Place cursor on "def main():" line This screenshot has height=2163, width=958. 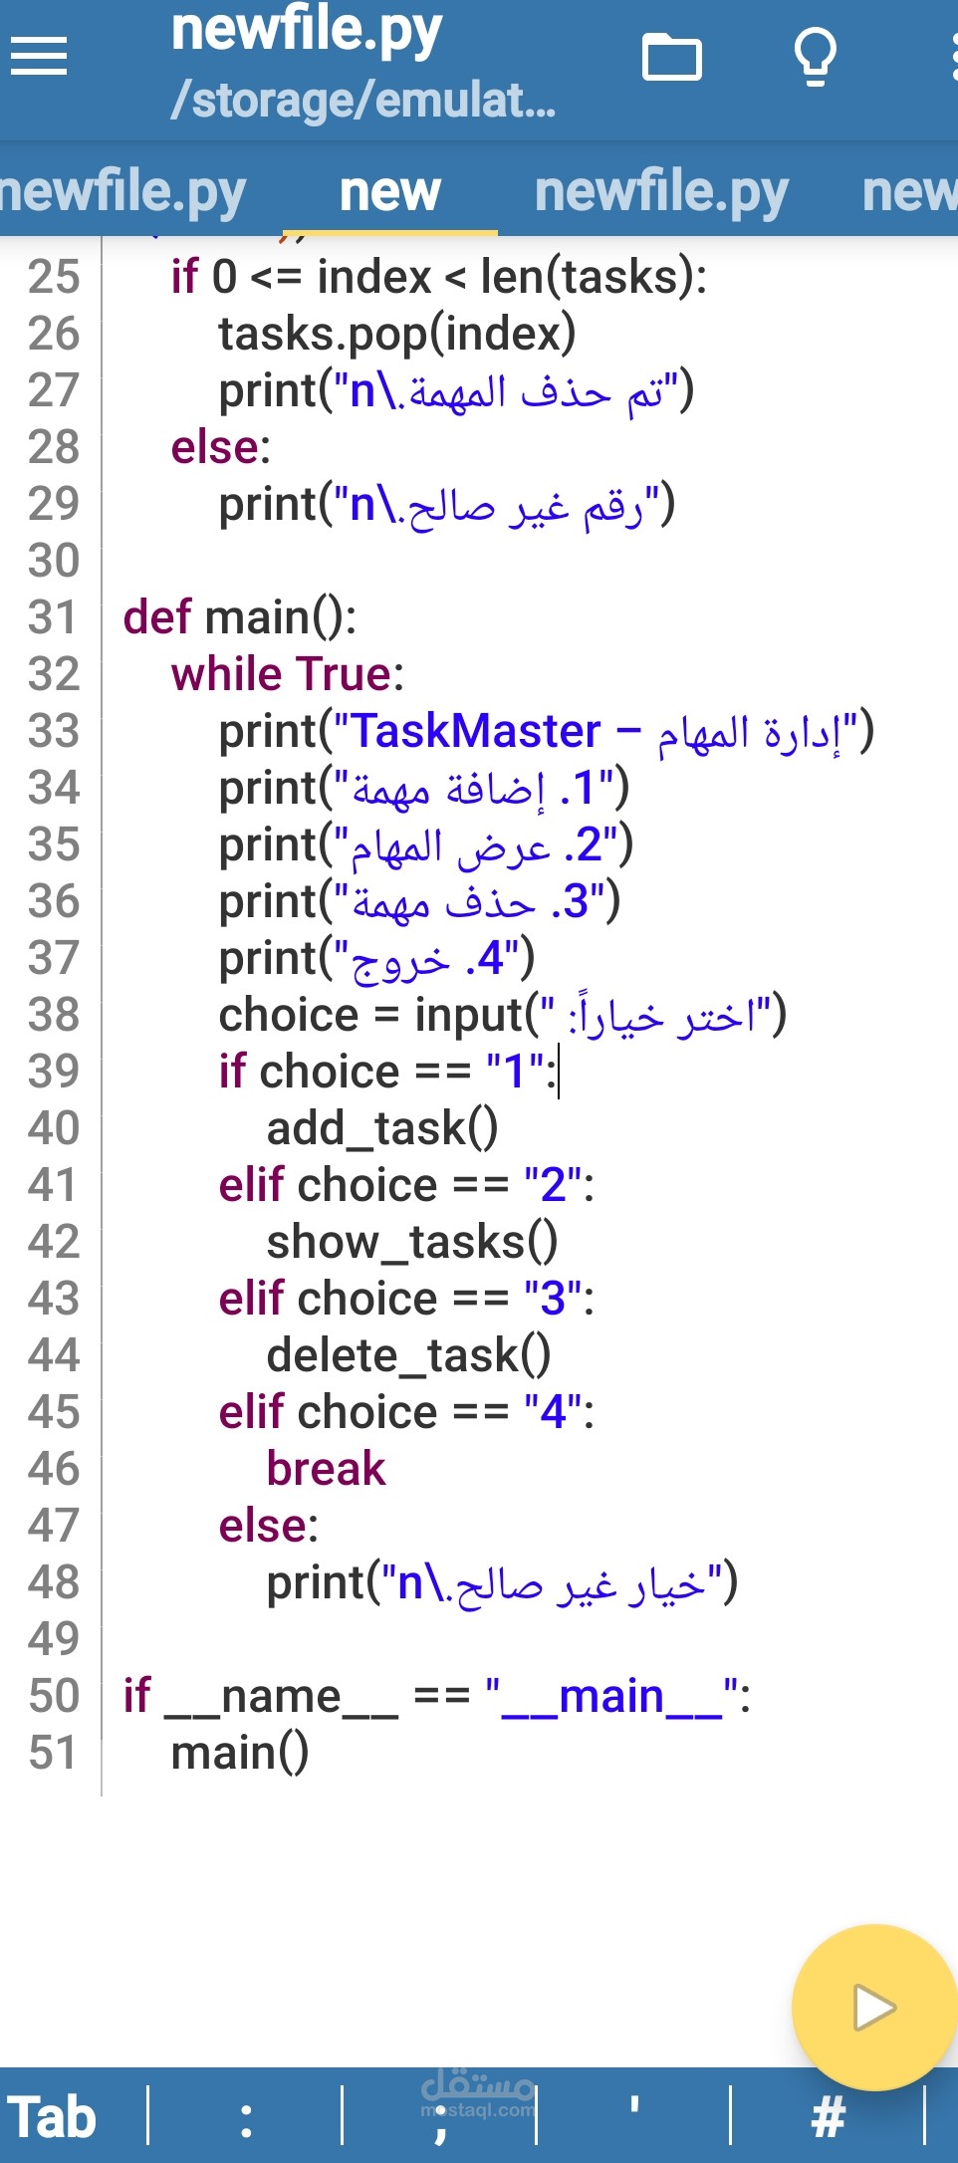click(239, 617)
